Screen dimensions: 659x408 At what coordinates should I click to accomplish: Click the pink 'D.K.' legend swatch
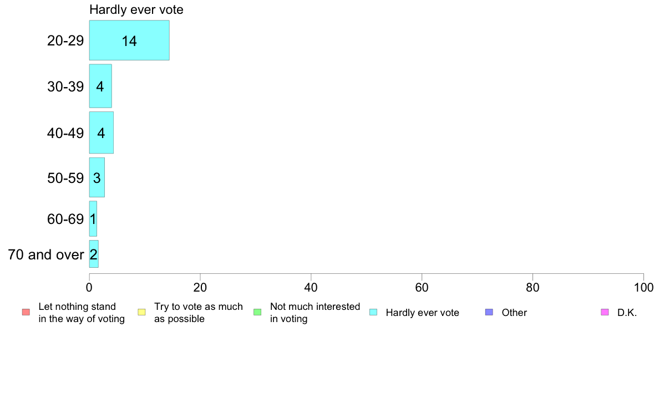tap(605, 312)
